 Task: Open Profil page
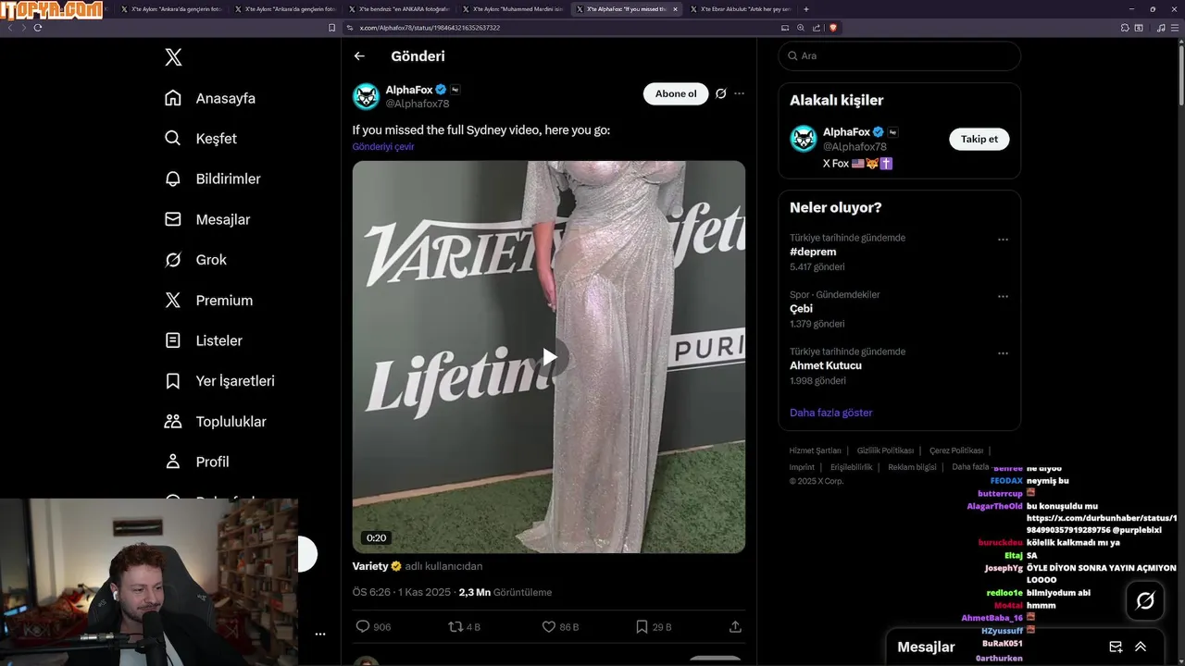(196, 462)
